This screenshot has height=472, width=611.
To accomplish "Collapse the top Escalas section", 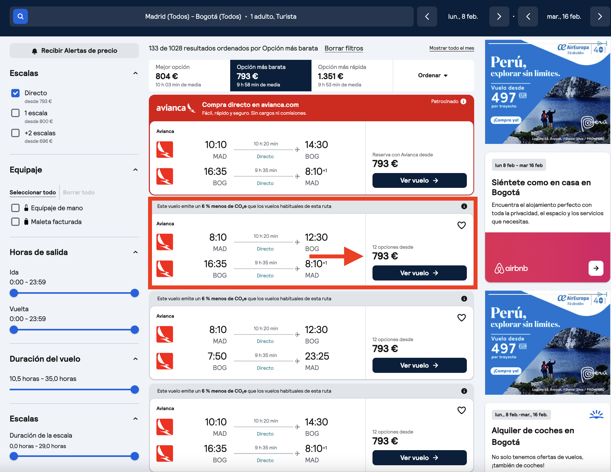I will 135,73.
